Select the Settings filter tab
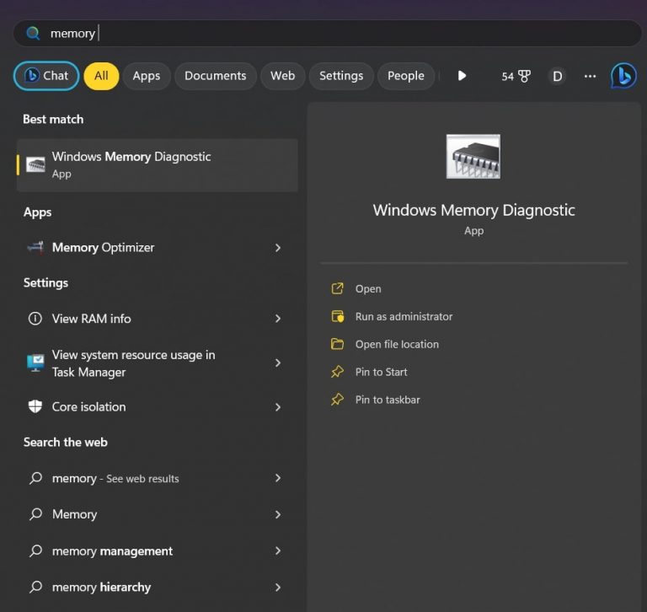Screen dimensions: 647x612 (341, 76)
